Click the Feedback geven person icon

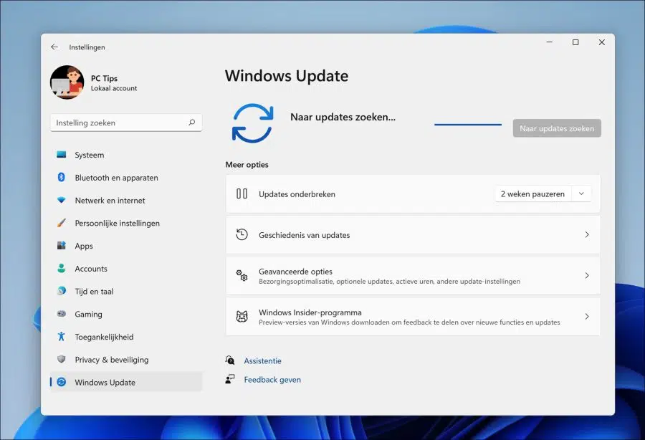[230, 378]
